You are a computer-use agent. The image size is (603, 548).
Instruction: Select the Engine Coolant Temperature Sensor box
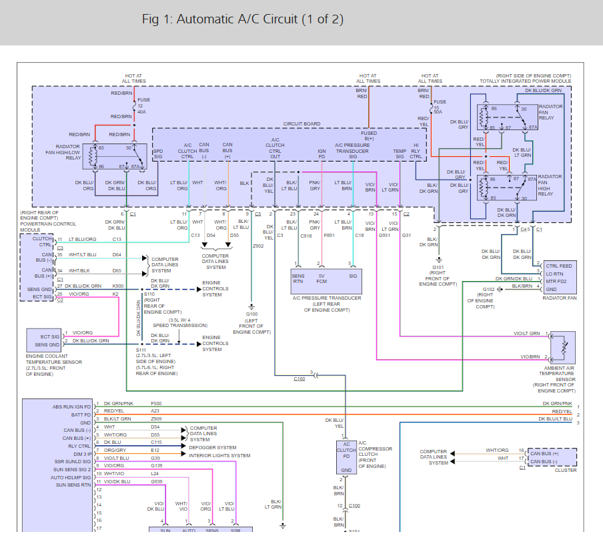tap(44, 340)
